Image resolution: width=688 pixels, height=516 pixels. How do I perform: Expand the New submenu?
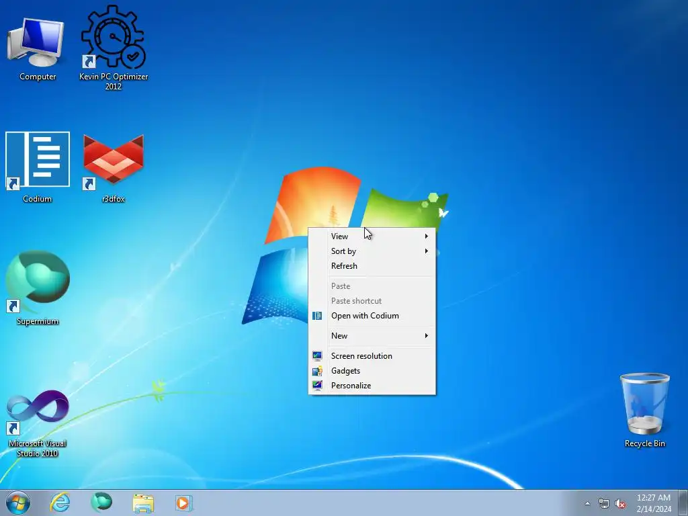(x=372, y=336)
